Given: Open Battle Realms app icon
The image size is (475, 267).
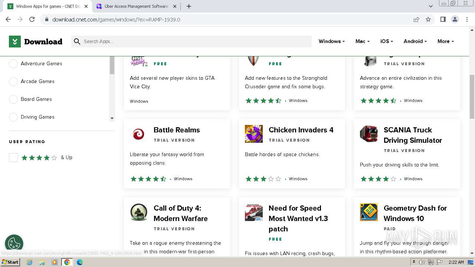Looking at the screenshot, I should click(139, 134).
